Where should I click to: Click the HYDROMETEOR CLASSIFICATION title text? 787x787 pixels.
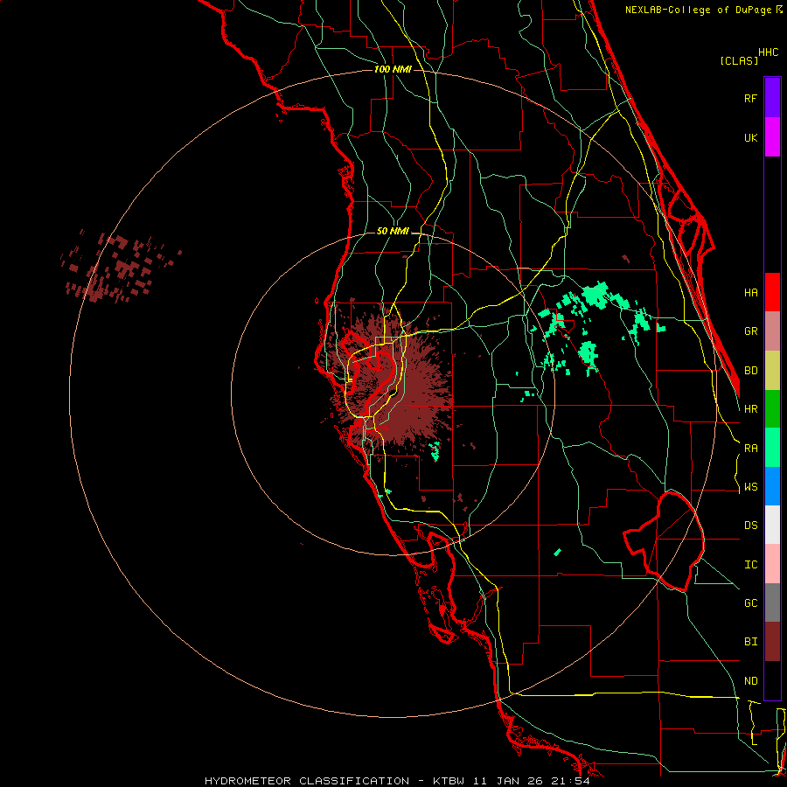307,781
